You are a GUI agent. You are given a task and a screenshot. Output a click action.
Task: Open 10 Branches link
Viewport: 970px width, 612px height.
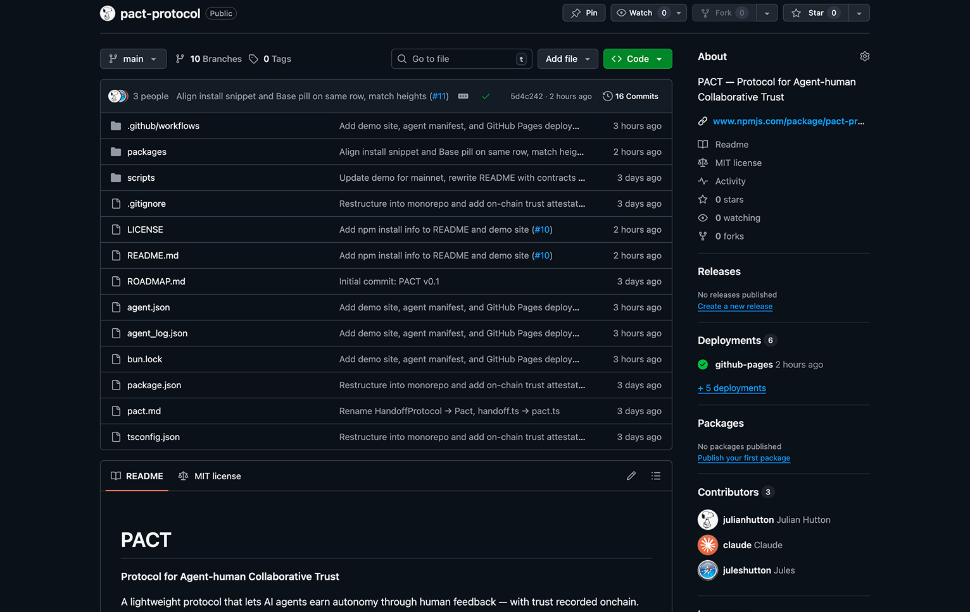[209, 59]
